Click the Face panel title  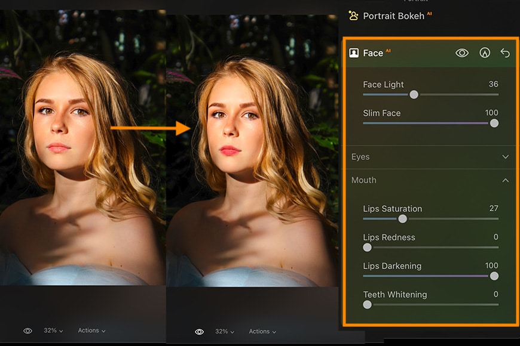pos(373,53)
